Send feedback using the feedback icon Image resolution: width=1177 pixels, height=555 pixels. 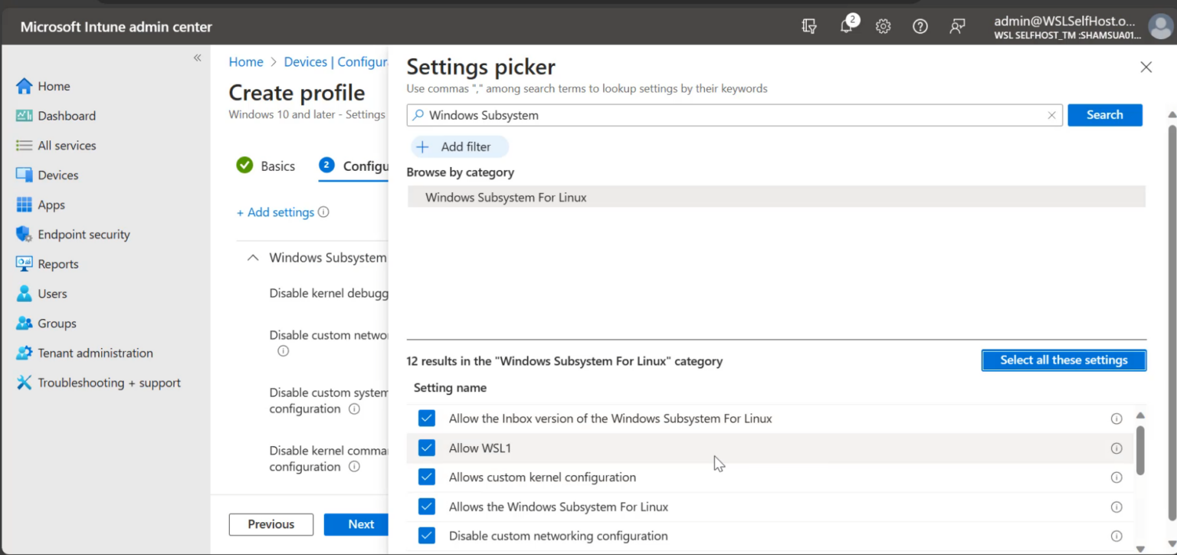(x=957, y=25)
